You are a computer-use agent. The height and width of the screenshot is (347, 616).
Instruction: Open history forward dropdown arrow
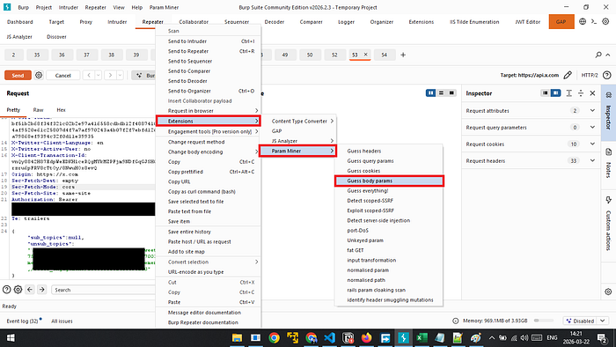point(120,75)
